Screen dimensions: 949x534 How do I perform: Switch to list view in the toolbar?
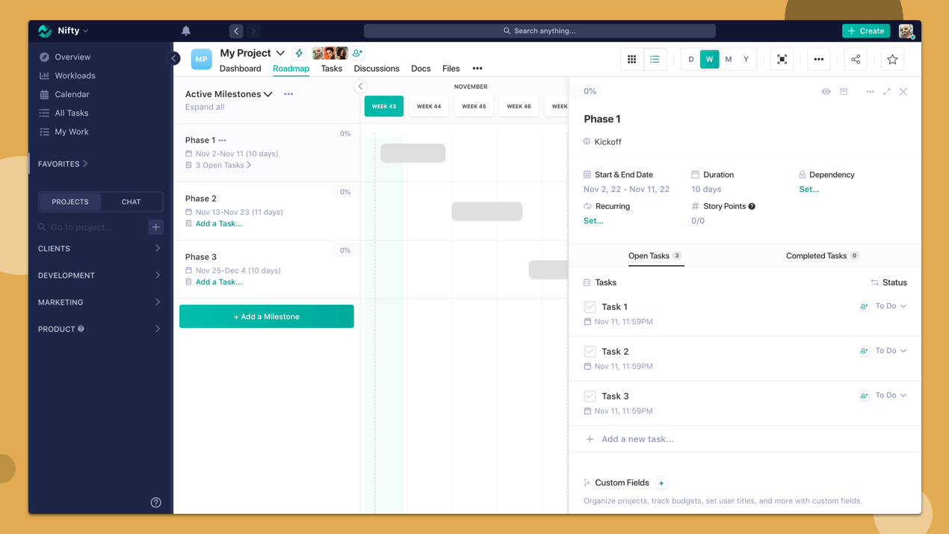coord(655,59)
